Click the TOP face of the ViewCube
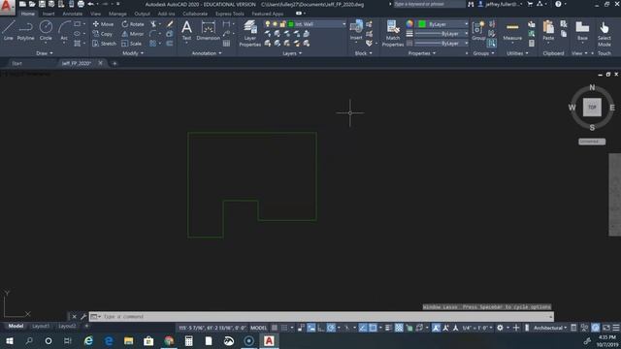 pyautogui.click(x=592, y=108)
